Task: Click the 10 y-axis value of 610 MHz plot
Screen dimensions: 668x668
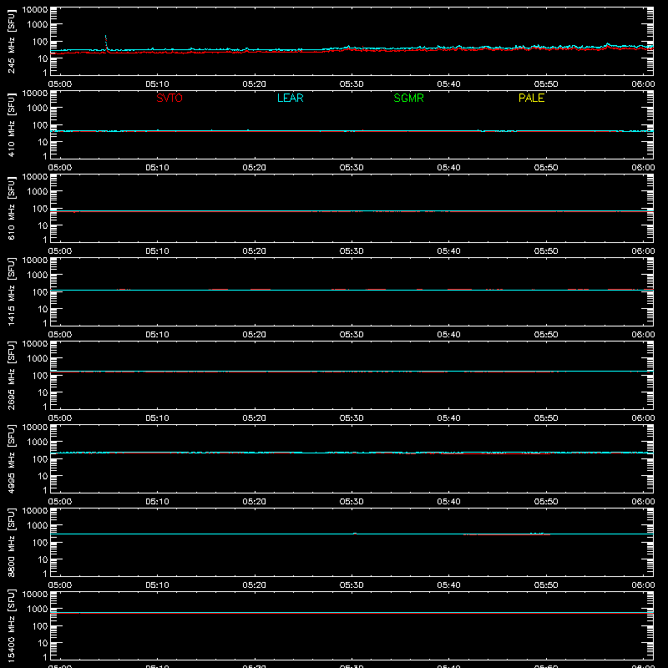Action: click(x=43, y=225)
